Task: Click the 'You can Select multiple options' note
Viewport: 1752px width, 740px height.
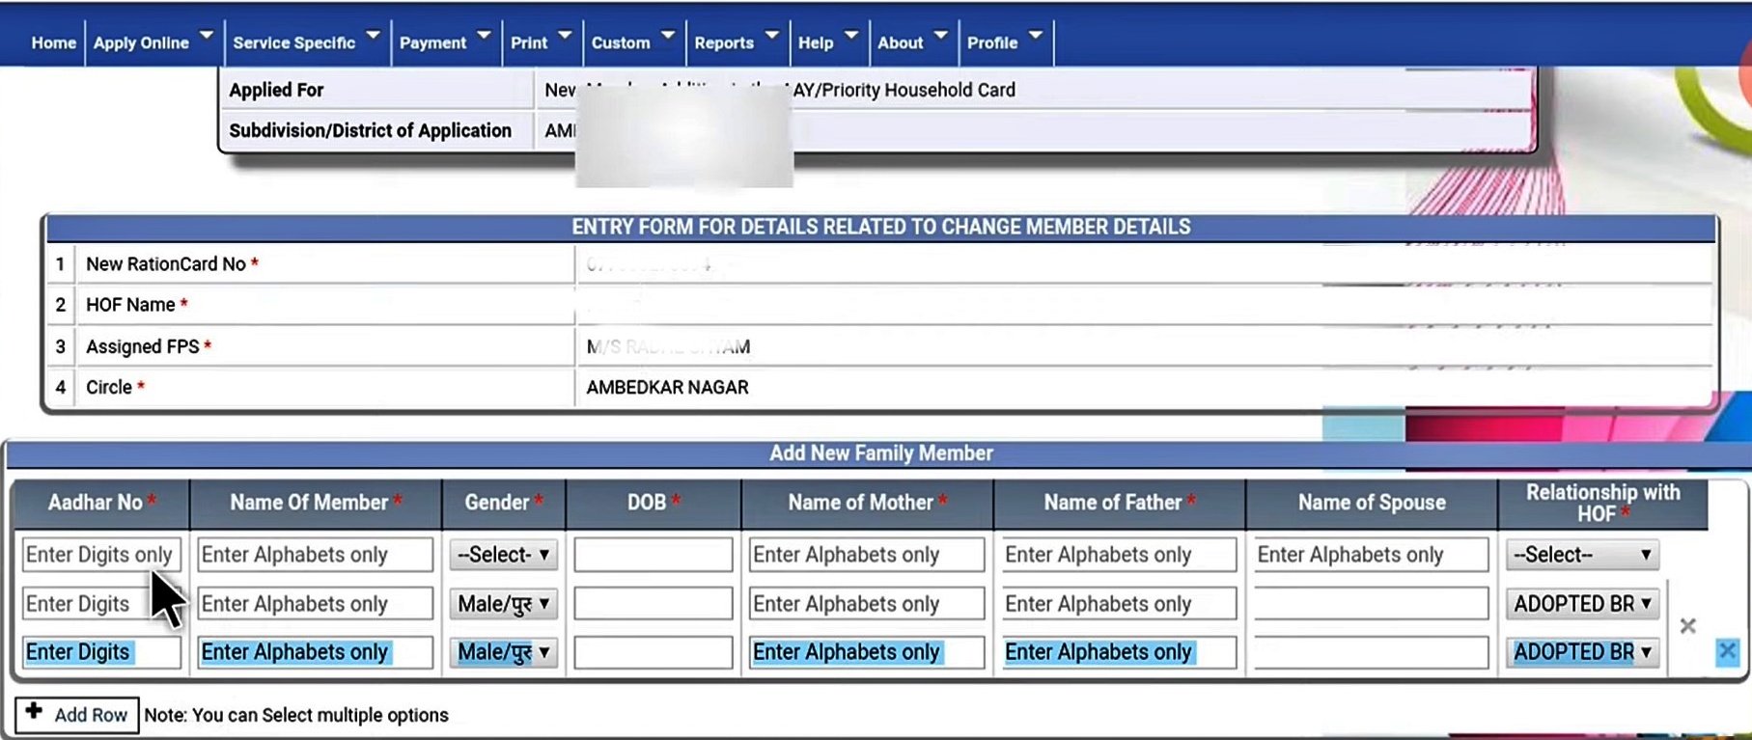Action: click(296, 715)
